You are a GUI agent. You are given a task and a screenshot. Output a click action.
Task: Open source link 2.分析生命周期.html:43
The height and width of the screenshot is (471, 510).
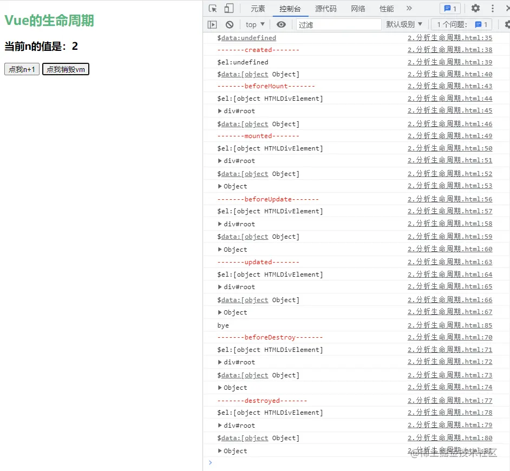(450, 86)
